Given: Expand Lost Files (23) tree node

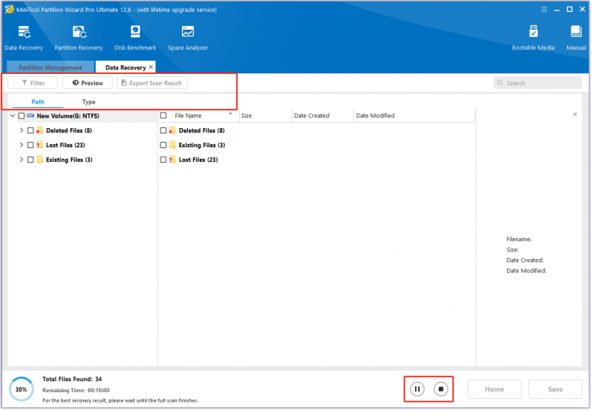Looking at the screenshot, I should (21, 144).
